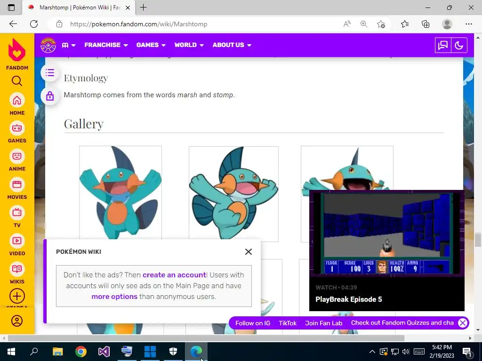Screen dimensions: 482x361
Task: Open the Games section in sidebar
Action: [x=17, y=132]
